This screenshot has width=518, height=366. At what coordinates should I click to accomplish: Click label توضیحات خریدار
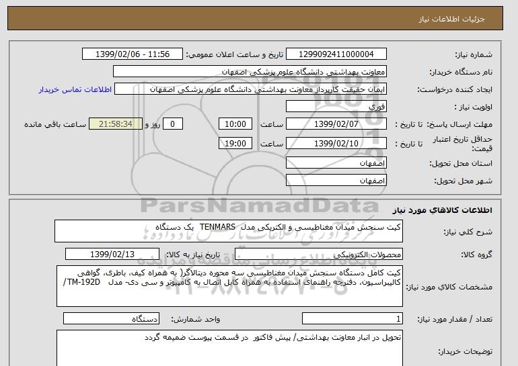[x=465, y=351]
